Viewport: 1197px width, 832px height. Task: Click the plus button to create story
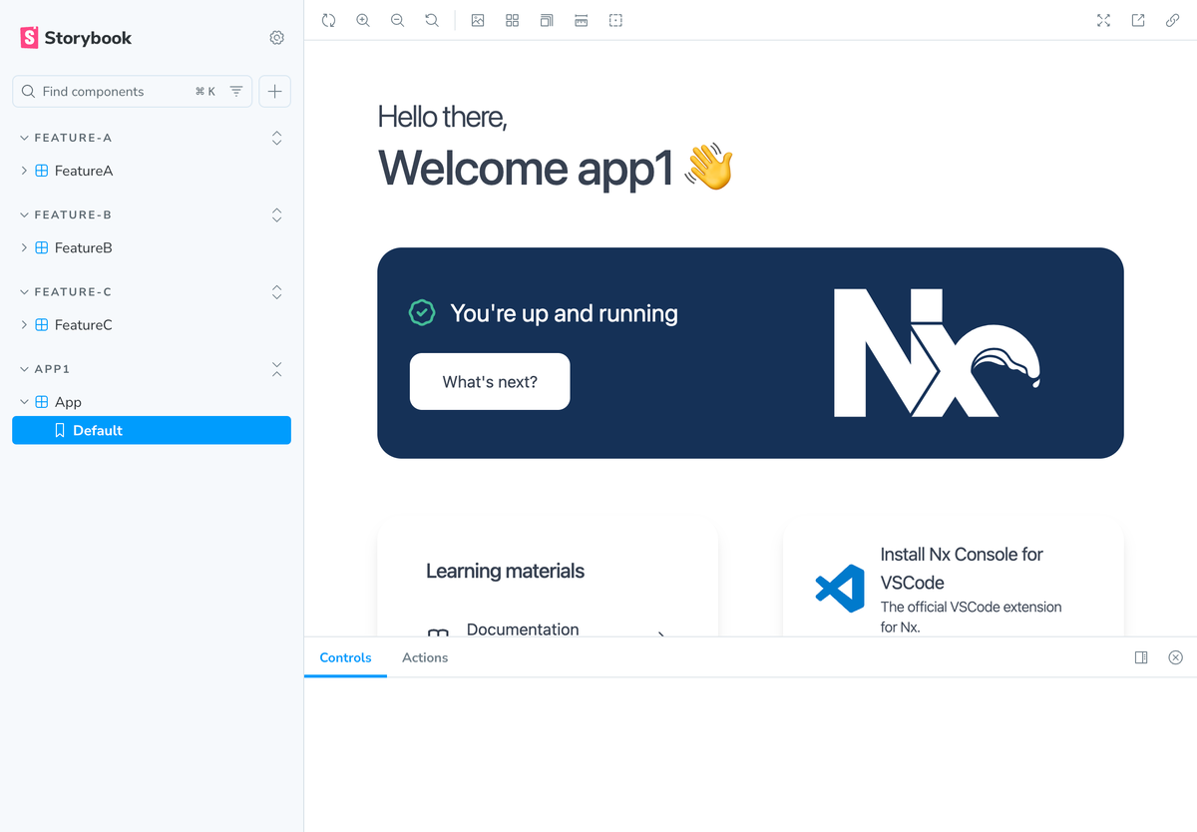[275, 91]
